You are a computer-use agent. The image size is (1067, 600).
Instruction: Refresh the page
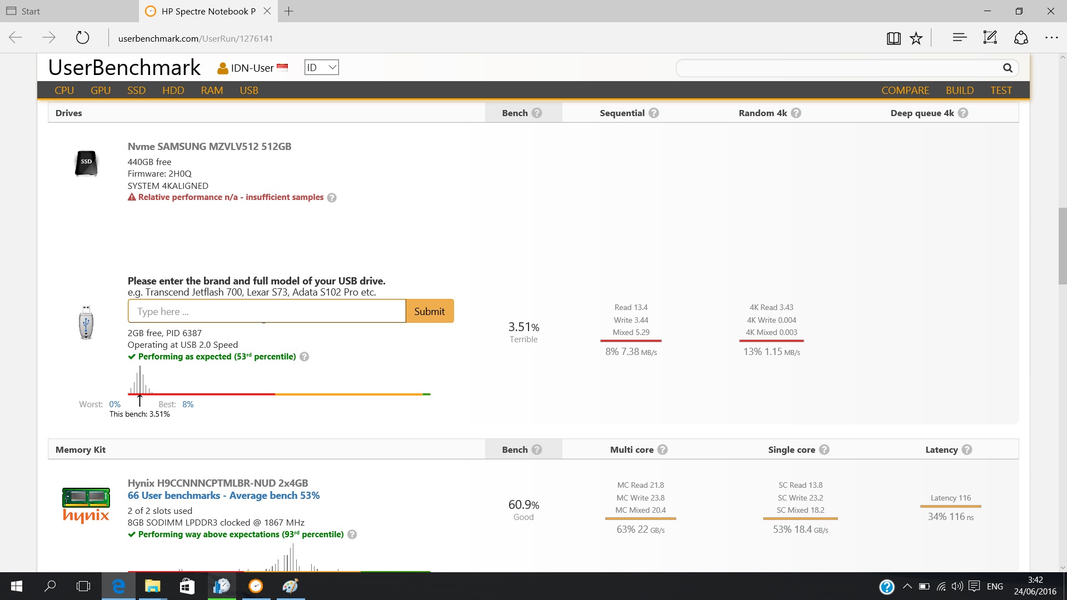82,38
